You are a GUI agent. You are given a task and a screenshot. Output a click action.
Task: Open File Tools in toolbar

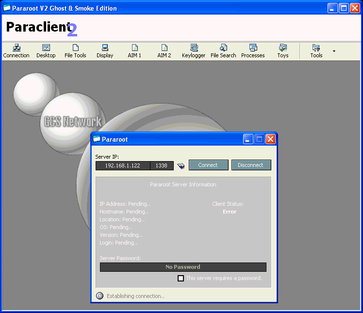coord(75,51)
